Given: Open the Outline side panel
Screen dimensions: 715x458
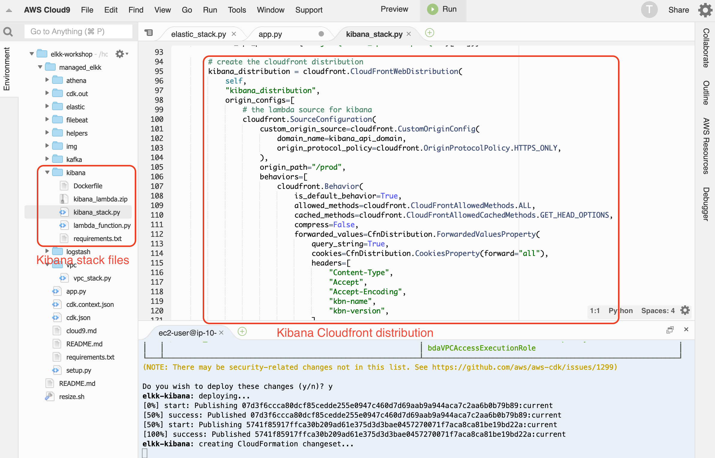Looking at the screenshot, I should (x=706, y=92).
